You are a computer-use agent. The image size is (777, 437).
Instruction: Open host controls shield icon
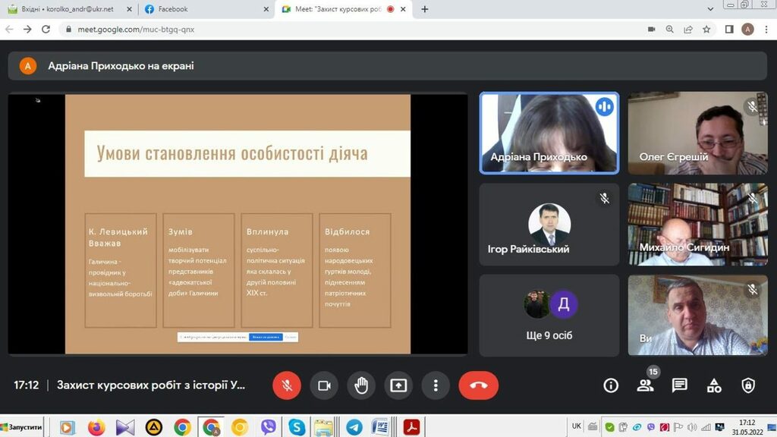[x=748, y=385]
